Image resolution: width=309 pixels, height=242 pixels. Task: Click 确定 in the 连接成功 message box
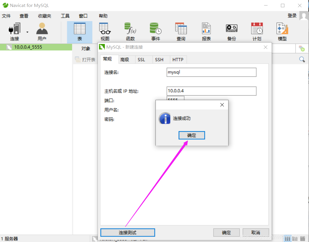pos(191,135)
